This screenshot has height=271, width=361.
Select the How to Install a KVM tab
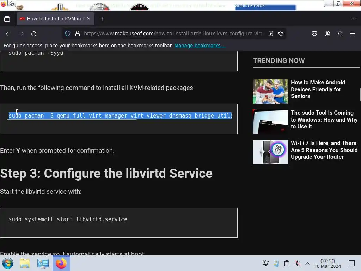(x=55, y=19)
